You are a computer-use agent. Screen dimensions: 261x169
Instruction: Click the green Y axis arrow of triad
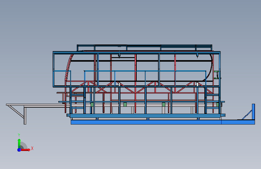[19, 143]
